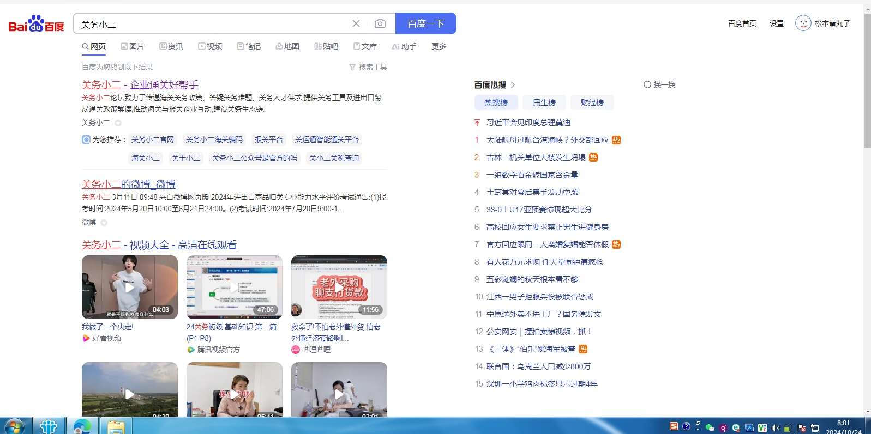Play the 11:56 video thumbnail
This screenshot has width=871, height=434.
click(x=339, y=287)
